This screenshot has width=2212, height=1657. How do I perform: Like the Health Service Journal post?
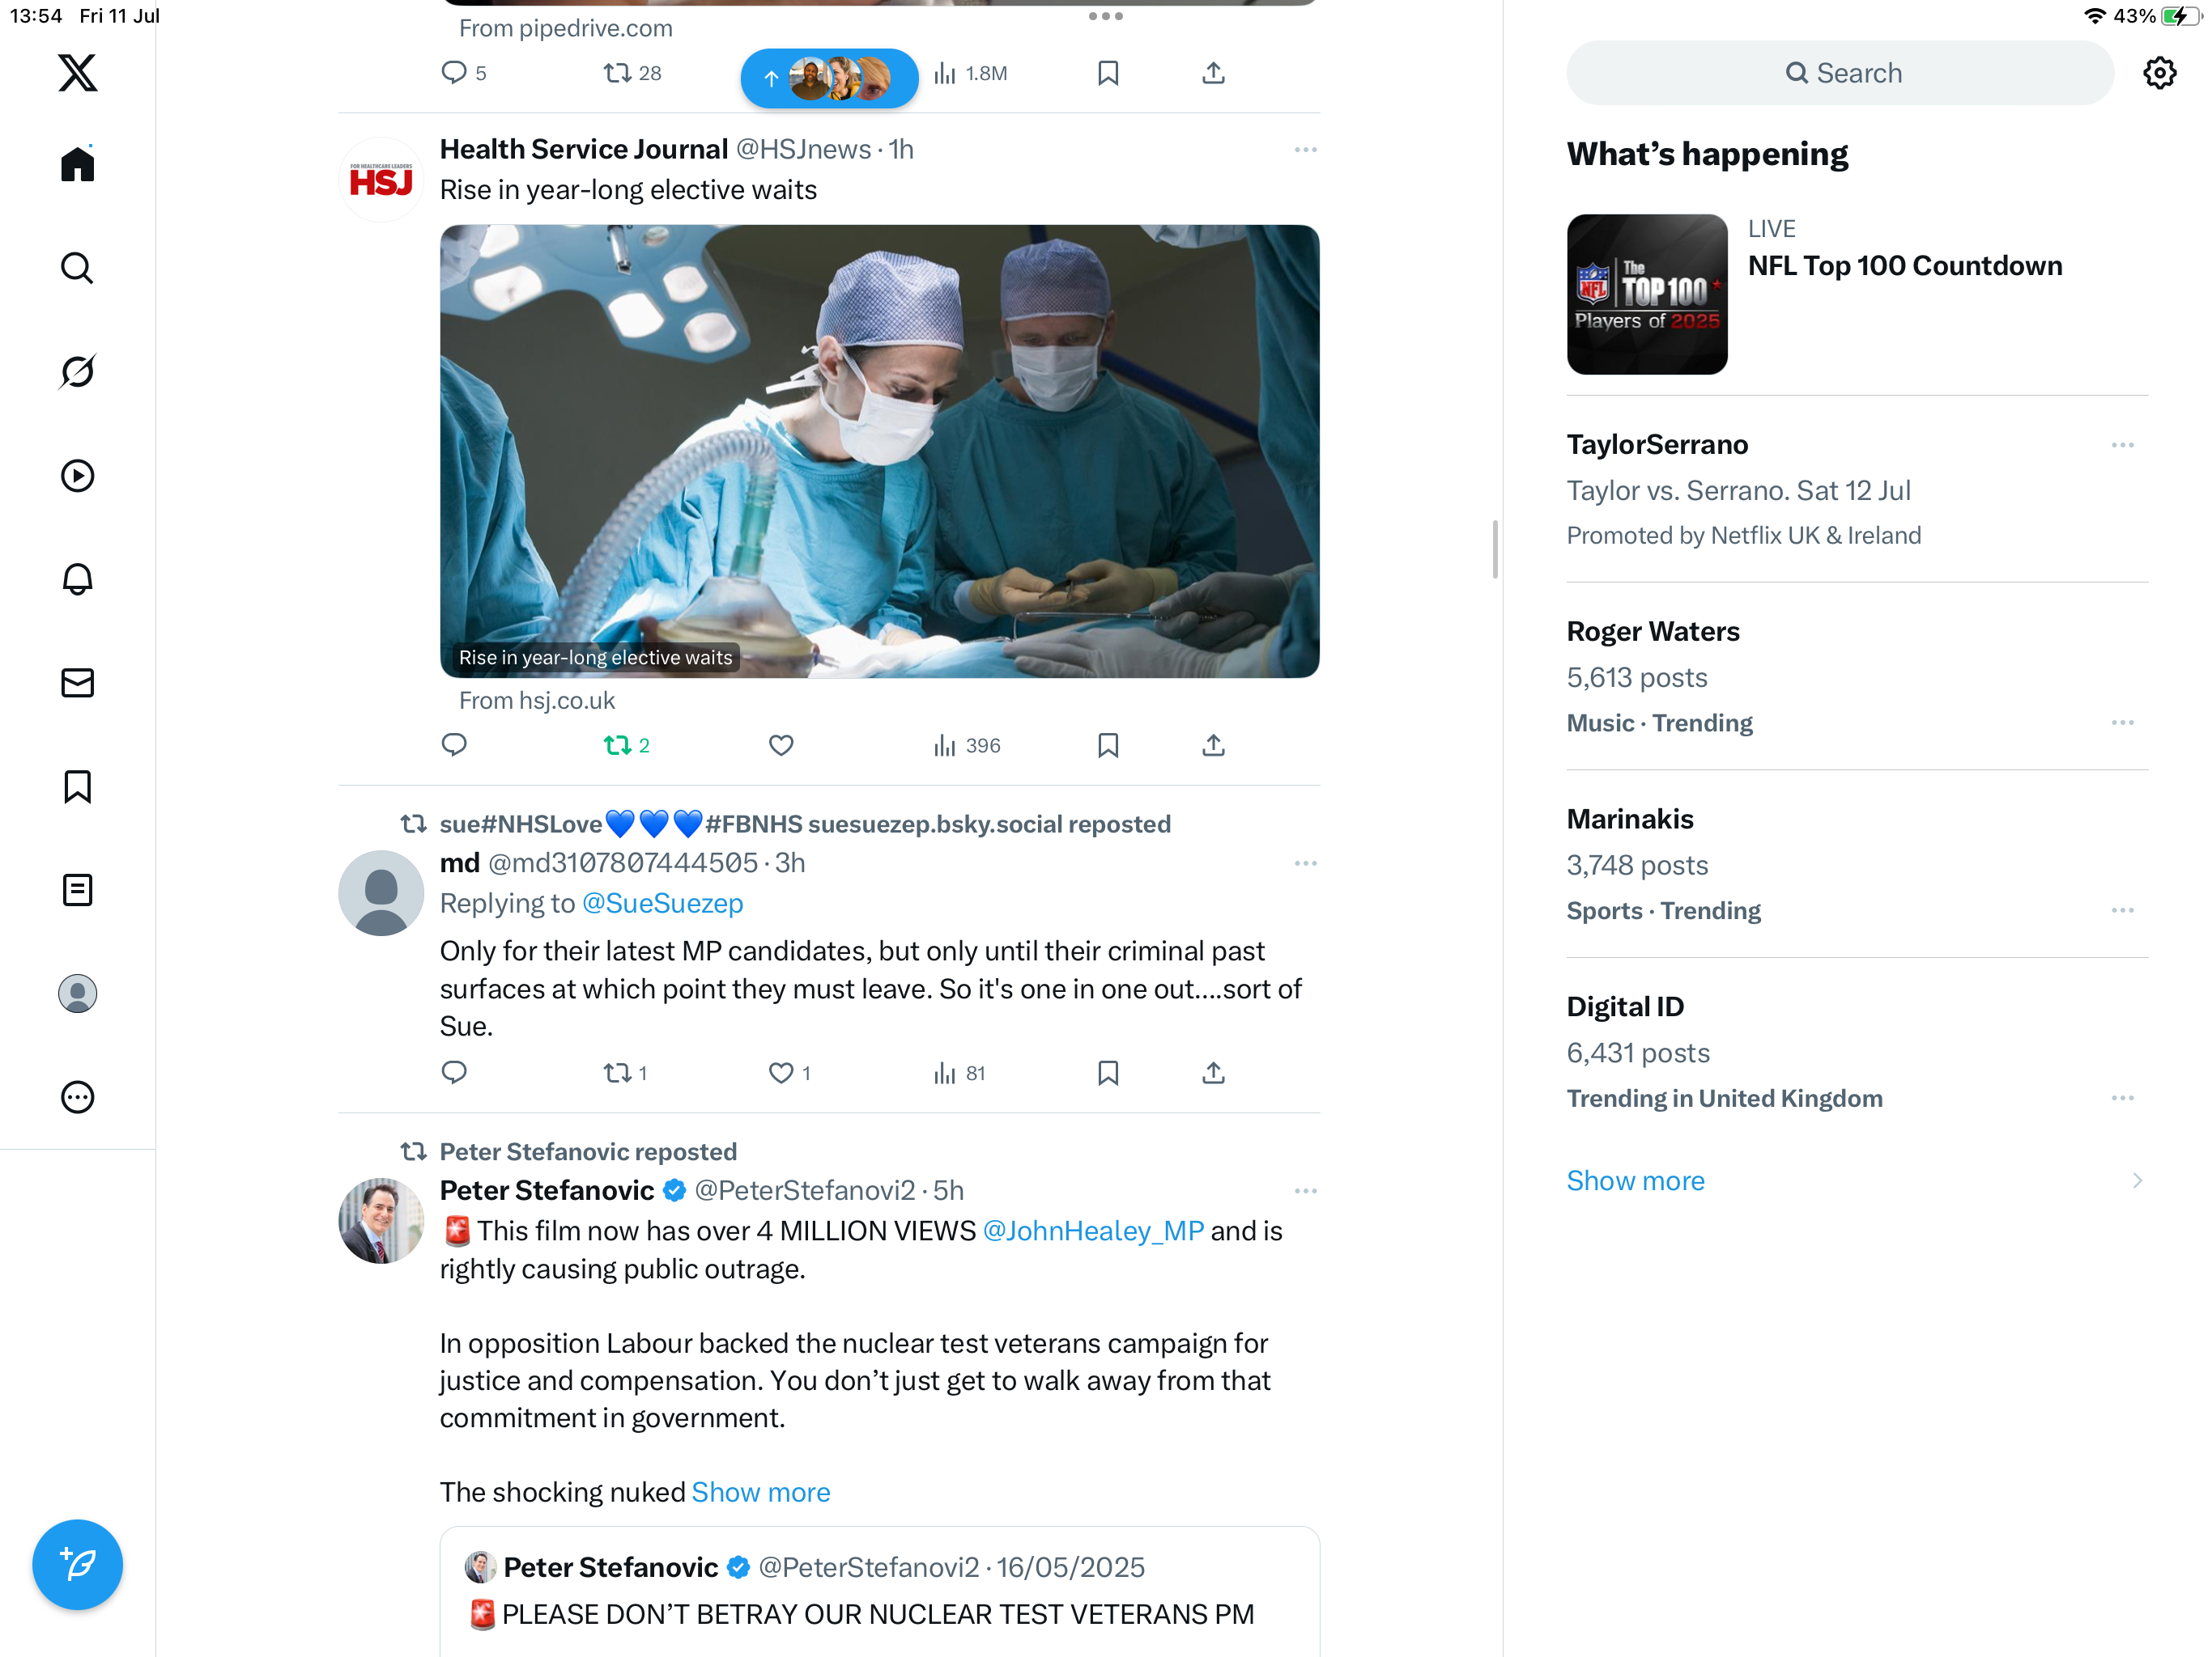click(781, 745)
